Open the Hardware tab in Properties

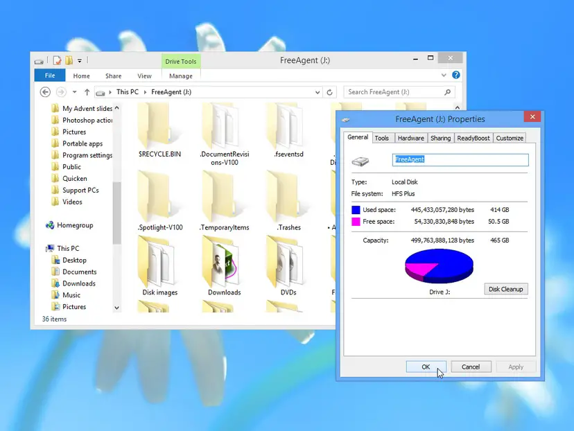tap(410, 138)
